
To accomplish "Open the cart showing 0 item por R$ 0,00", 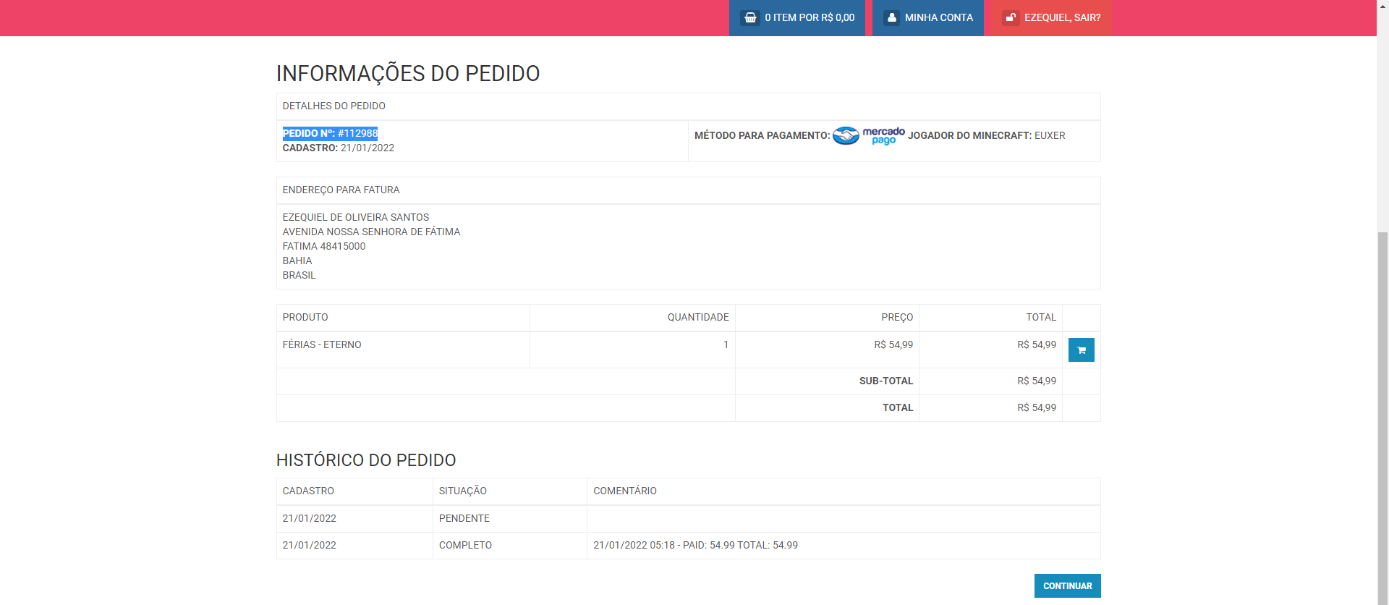I will (x=797, y=17).
